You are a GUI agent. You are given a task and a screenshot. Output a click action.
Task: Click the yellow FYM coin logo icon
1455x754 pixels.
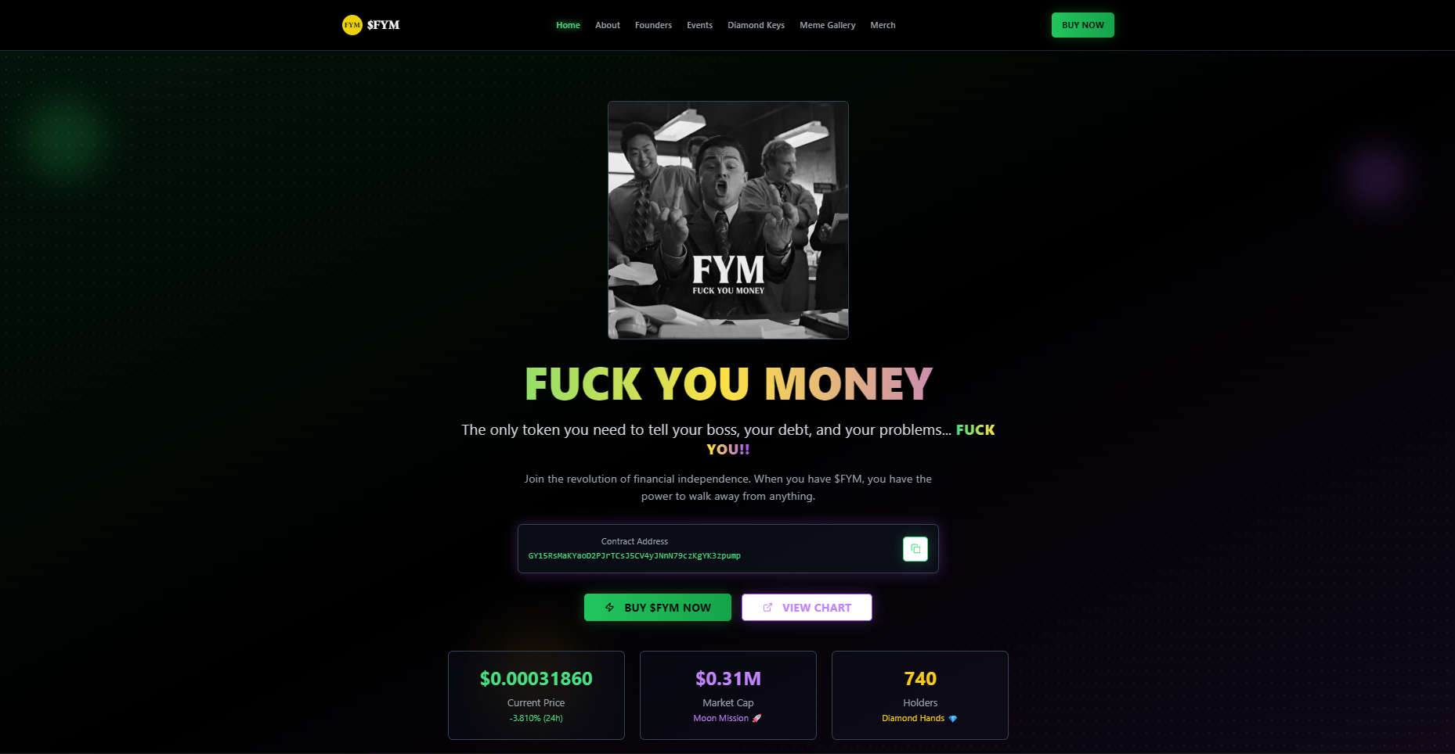pyautogui.click(x=352, y=25)
